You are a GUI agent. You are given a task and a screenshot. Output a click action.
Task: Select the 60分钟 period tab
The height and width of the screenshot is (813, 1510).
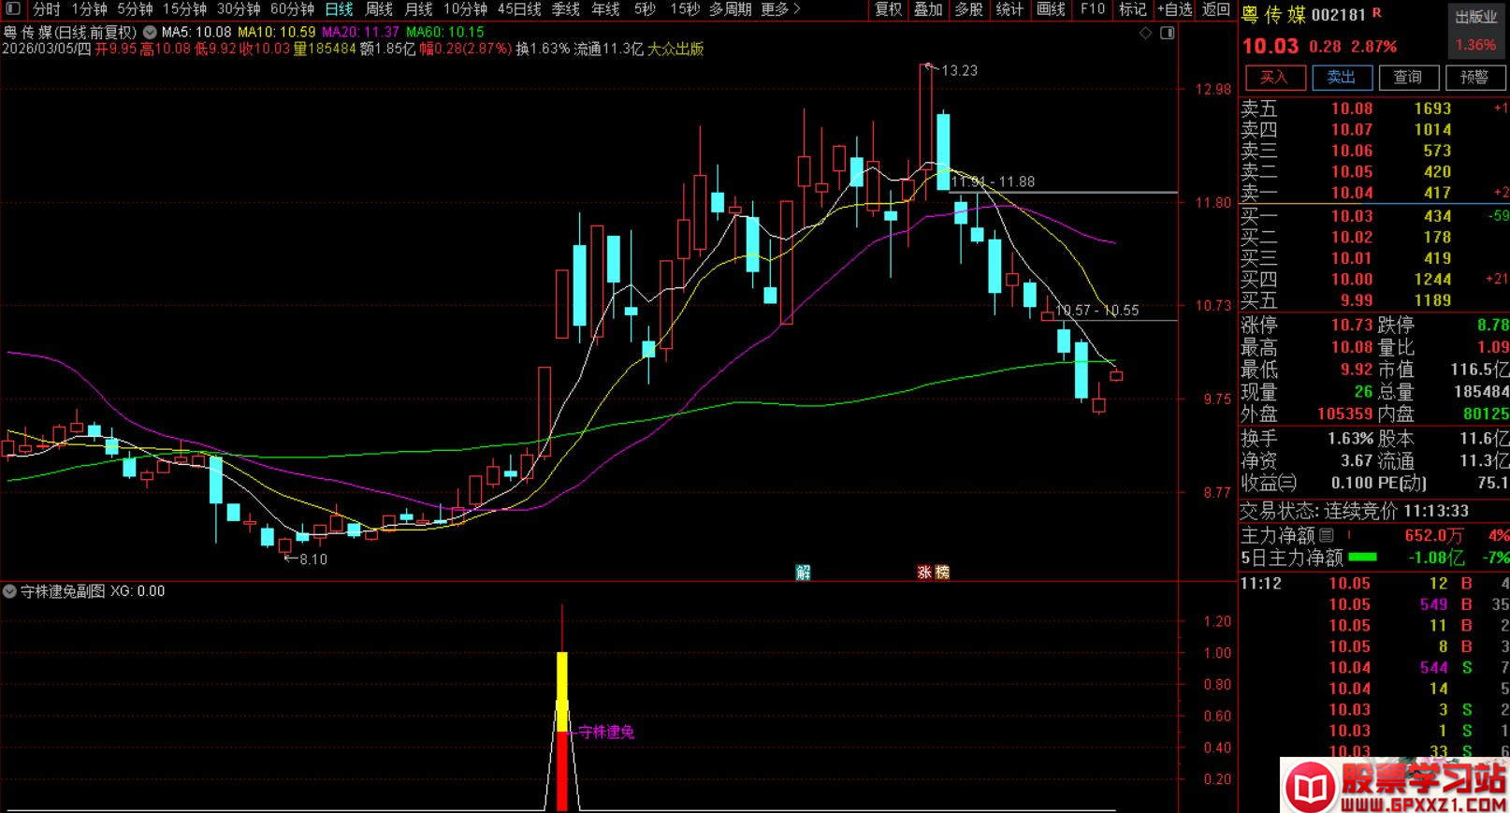(x=292, y=9)
